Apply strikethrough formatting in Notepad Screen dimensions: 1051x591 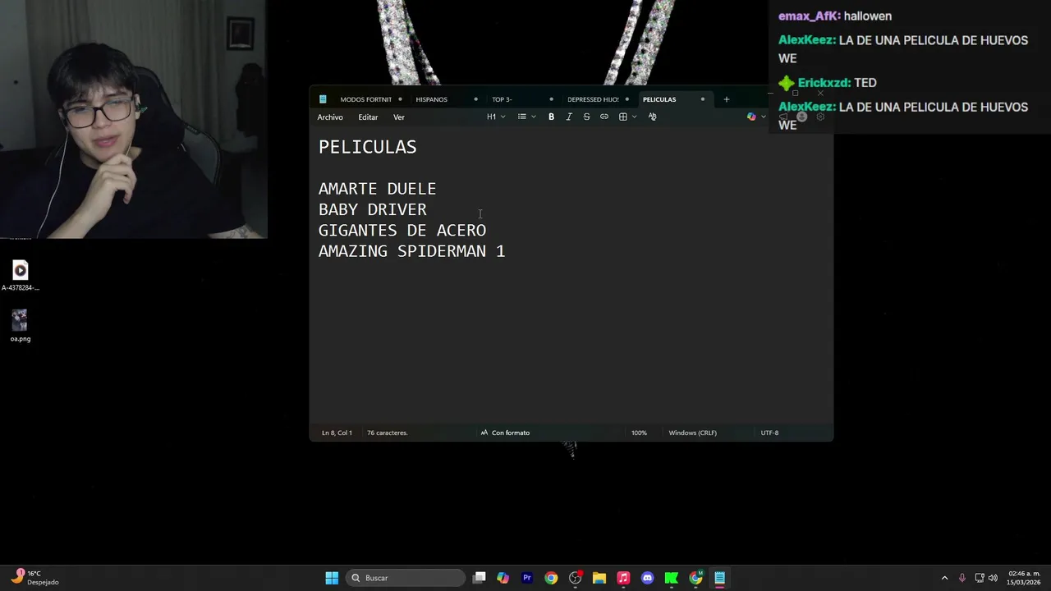586,117
